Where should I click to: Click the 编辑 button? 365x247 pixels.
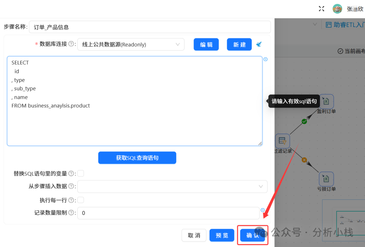pos(206,45)
